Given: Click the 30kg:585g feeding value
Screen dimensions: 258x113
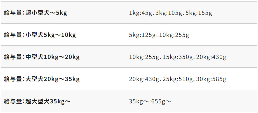Looking at the screenshot, I should point(211,79).
